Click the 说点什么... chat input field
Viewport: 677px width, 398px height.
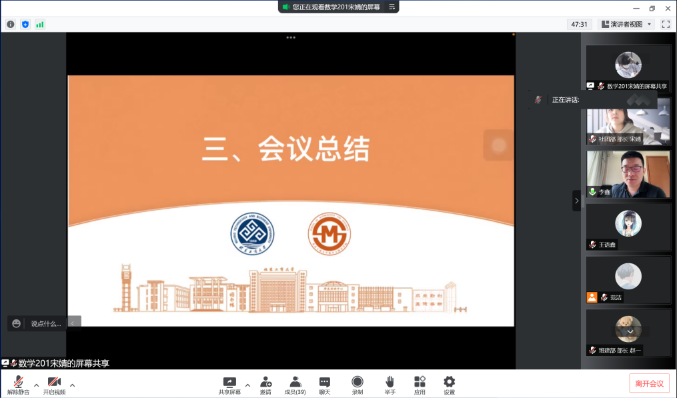click(x=46, y=323)
